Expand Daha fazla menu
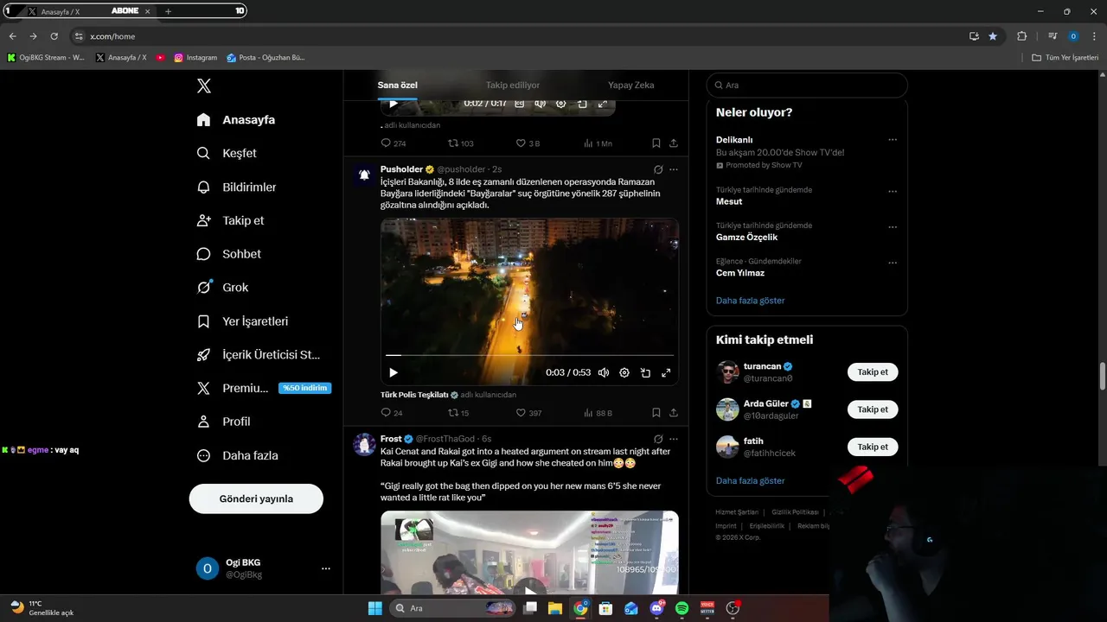The image size is (1107, 622). [237, 455]
